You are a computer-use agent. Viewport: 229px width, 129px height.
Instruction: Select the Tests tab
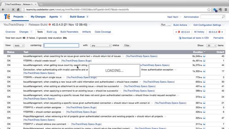coord(40,32)
